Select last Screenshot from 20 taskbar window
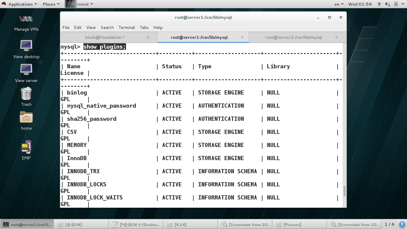The image size is (407, 229). click(354, 224)
